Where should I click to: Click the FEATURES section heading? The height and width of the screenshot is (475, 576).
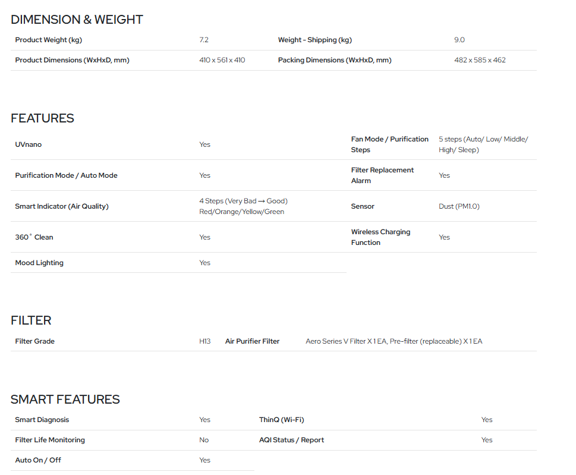pyautogui.click(x=42, y=118)
